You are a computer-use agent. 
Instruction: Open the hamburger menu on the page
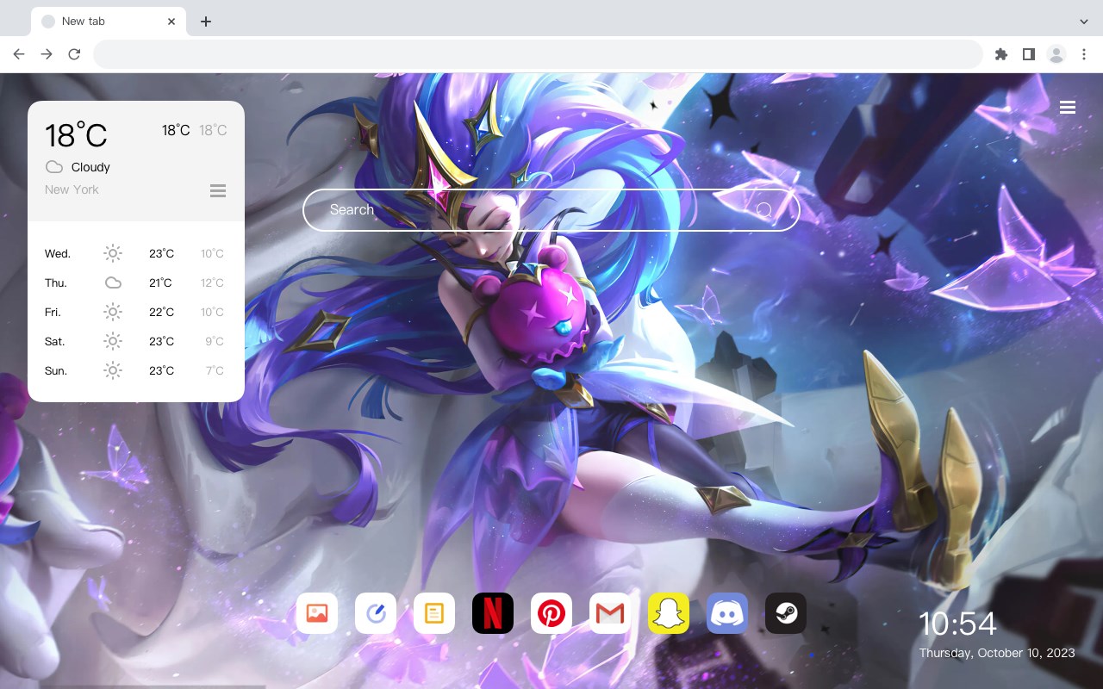[x=1068, y=108]
